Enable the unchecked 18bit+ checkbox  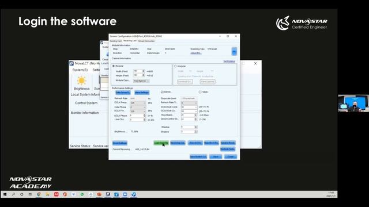(200, 92)
